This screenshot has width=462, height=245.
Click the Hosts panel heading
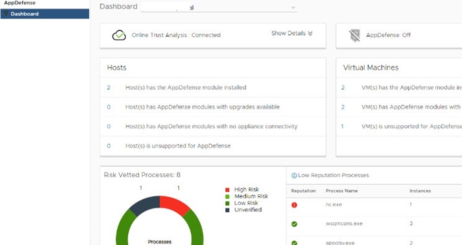[x=117, y=68]
